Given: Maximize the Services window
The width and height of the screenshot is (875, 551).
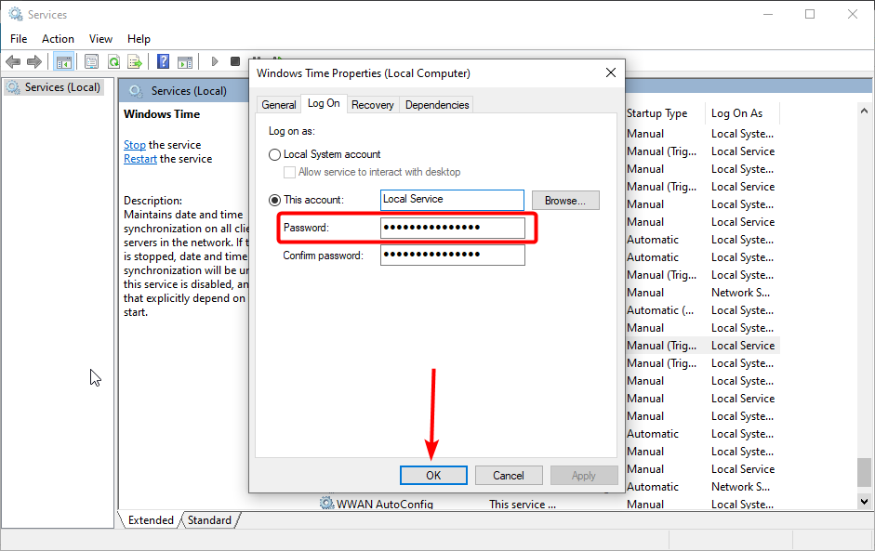Looking at the screenshot, I should 810,15.
